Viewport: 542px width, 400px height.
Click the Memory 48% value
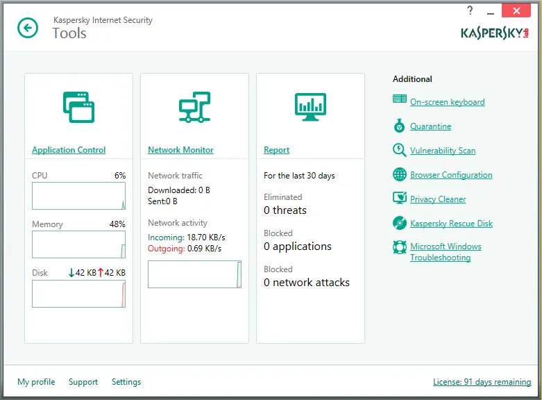[x=117, y=224]
